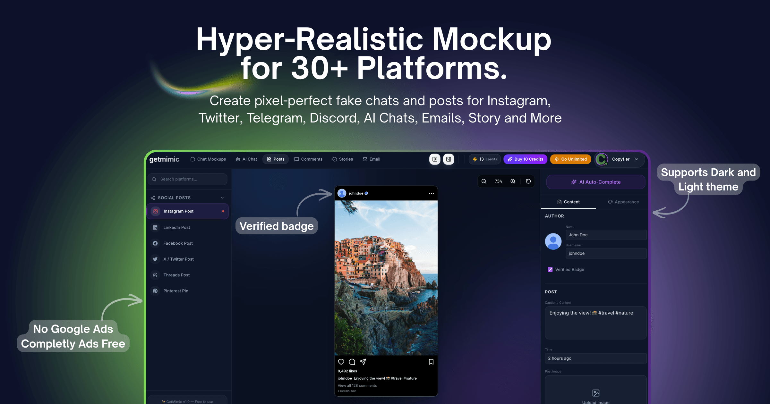Open the Comments section in the top navigation
The image size is (770, 404).
[x=308, y=159]
